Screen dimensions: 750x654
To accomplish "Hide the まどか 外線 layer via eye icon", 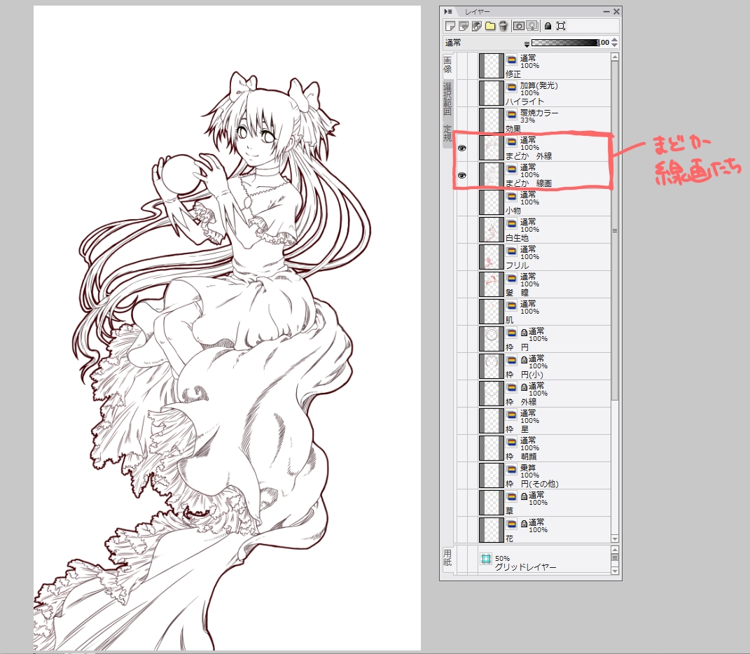I will [x=461, y=148].
